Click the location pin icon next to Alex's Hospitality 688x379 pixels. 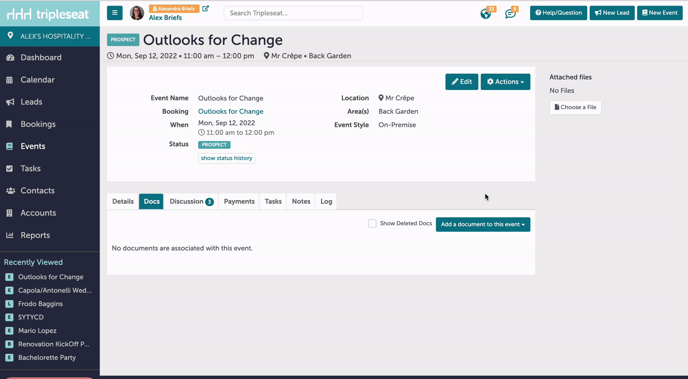point(10,36)
